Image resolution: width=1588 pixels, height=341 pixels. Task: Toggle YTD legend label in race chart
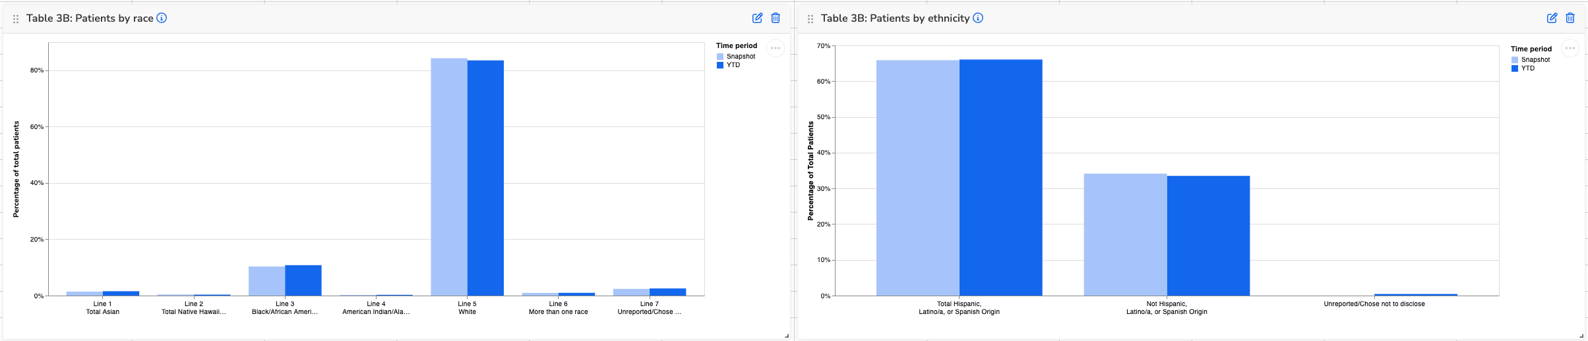tap(733, 65)
